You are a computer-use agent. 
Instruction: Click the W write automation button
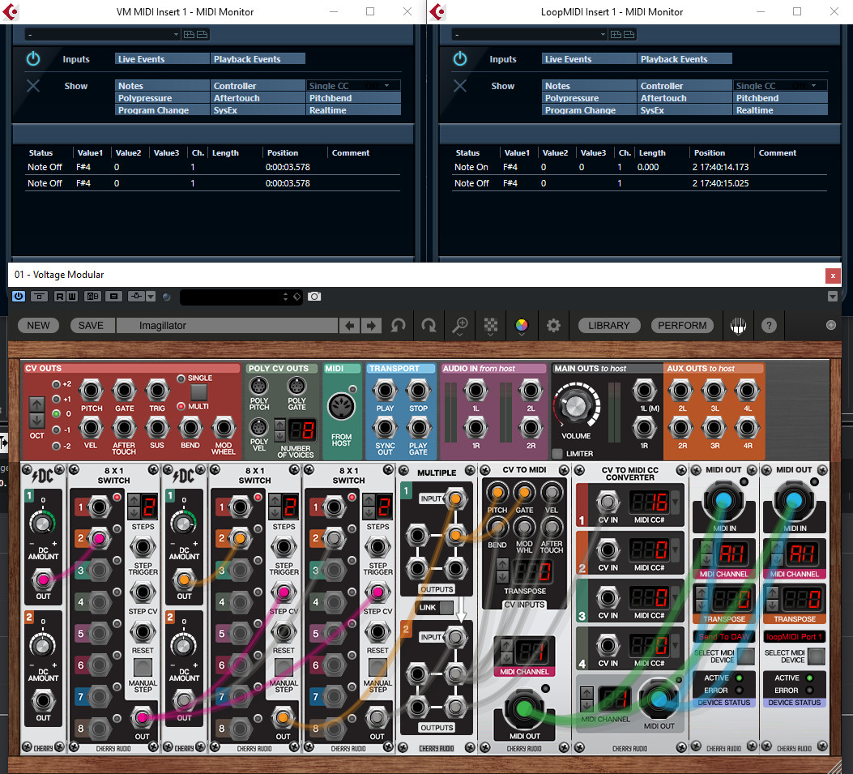[72, 296]
